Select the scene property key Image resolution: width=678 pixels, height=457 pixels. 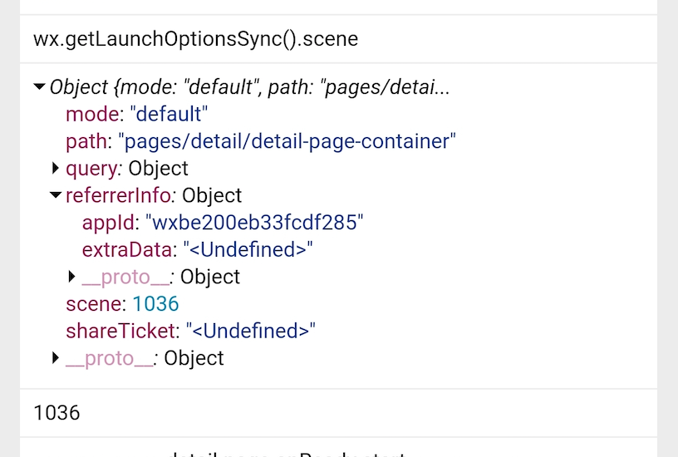[94, 304]
